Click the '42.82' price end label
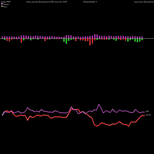The image size is (154, 154). tap(148, 115)
